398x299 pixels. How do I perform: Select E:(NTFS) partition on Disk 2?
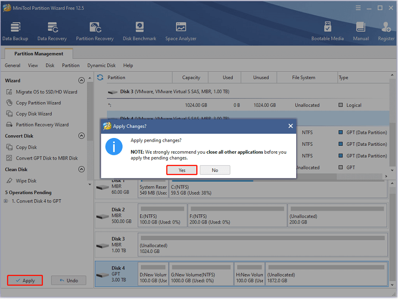pyautogui.click(x=163, y=215)
